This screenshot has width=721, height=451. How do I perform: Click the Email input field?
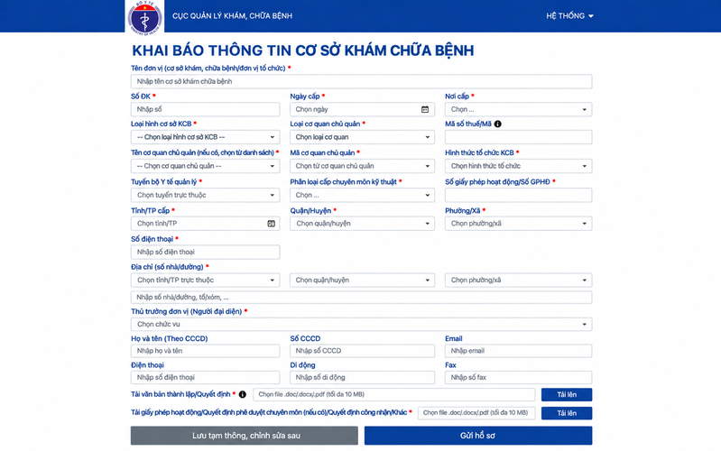pyautogui.click(x=518, y=351)
